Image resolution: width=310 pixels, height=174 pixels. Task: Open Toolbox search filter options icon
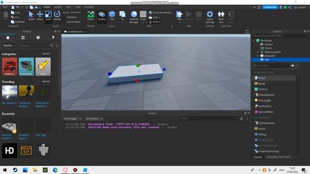[x=57, y=45]
